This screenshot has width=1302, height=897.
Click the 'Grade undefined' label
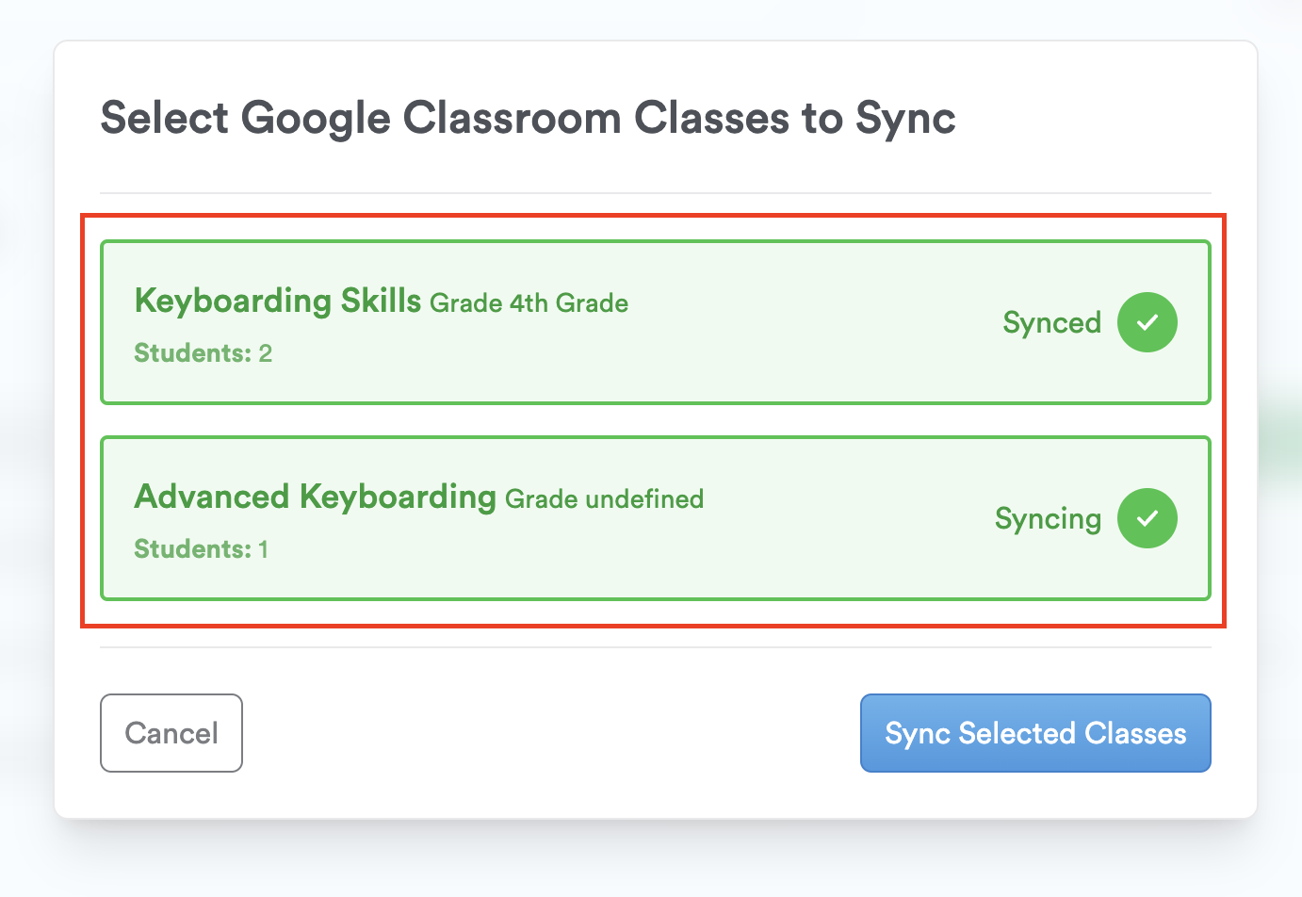[x=605, y=499]
